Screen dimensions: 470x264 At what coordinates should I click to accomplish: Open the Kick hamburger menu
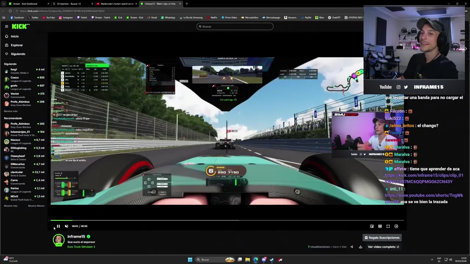(x=7, y=26)
